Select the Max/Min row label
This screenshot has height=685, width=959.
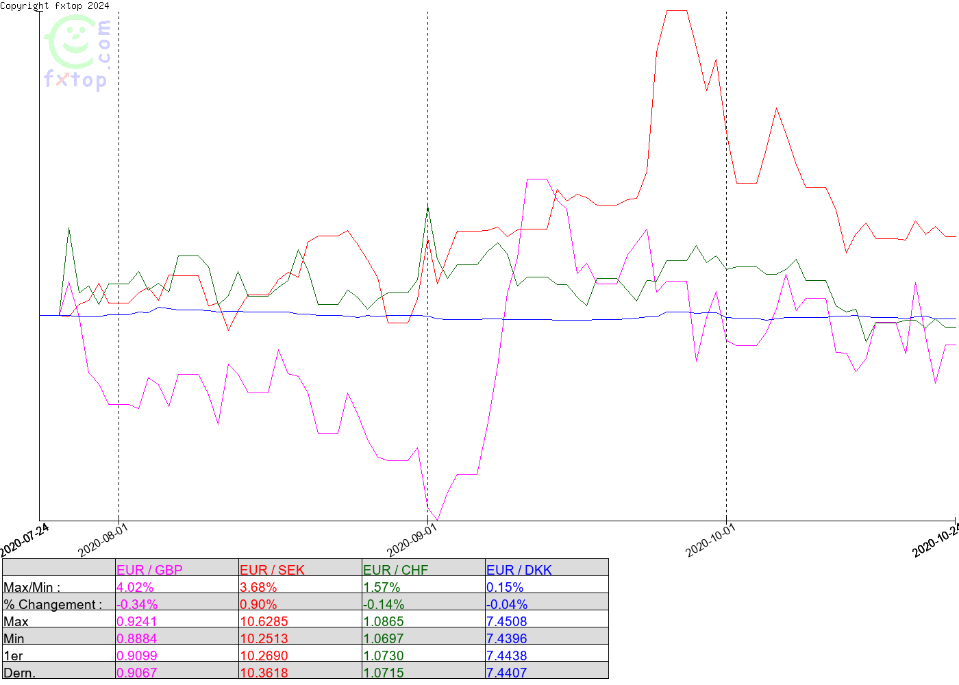point(32,587)
